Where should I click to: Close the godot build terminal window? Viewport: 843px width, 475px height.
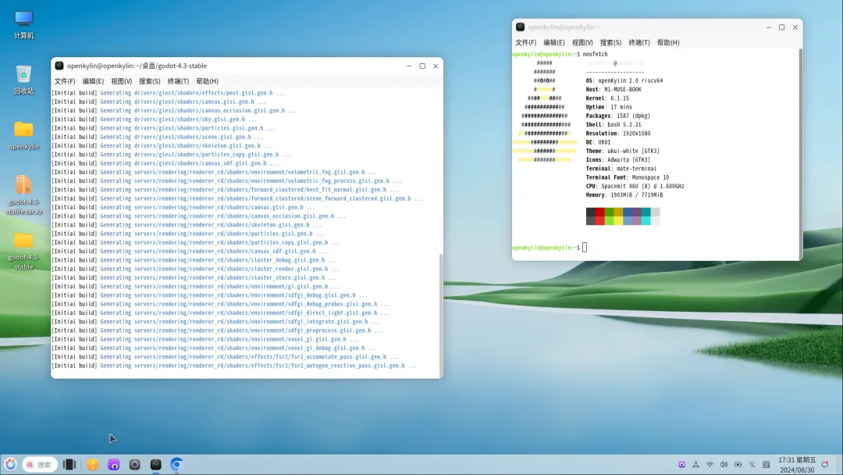tap(436, 66)
